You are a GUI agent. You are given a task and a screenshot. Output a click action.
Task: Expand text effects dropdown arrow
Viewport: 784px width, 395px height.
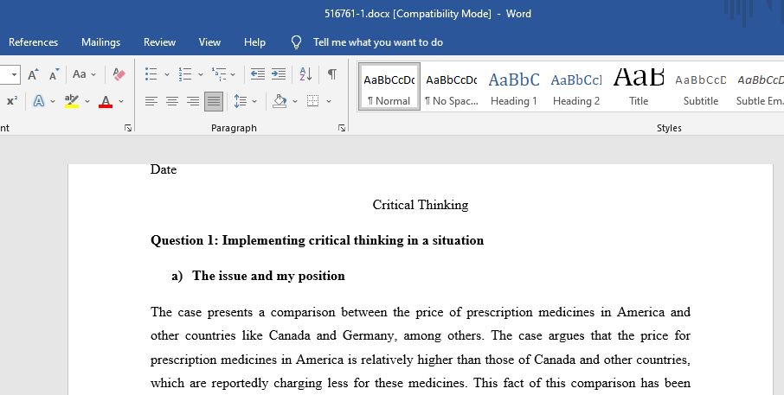(53, 101)
